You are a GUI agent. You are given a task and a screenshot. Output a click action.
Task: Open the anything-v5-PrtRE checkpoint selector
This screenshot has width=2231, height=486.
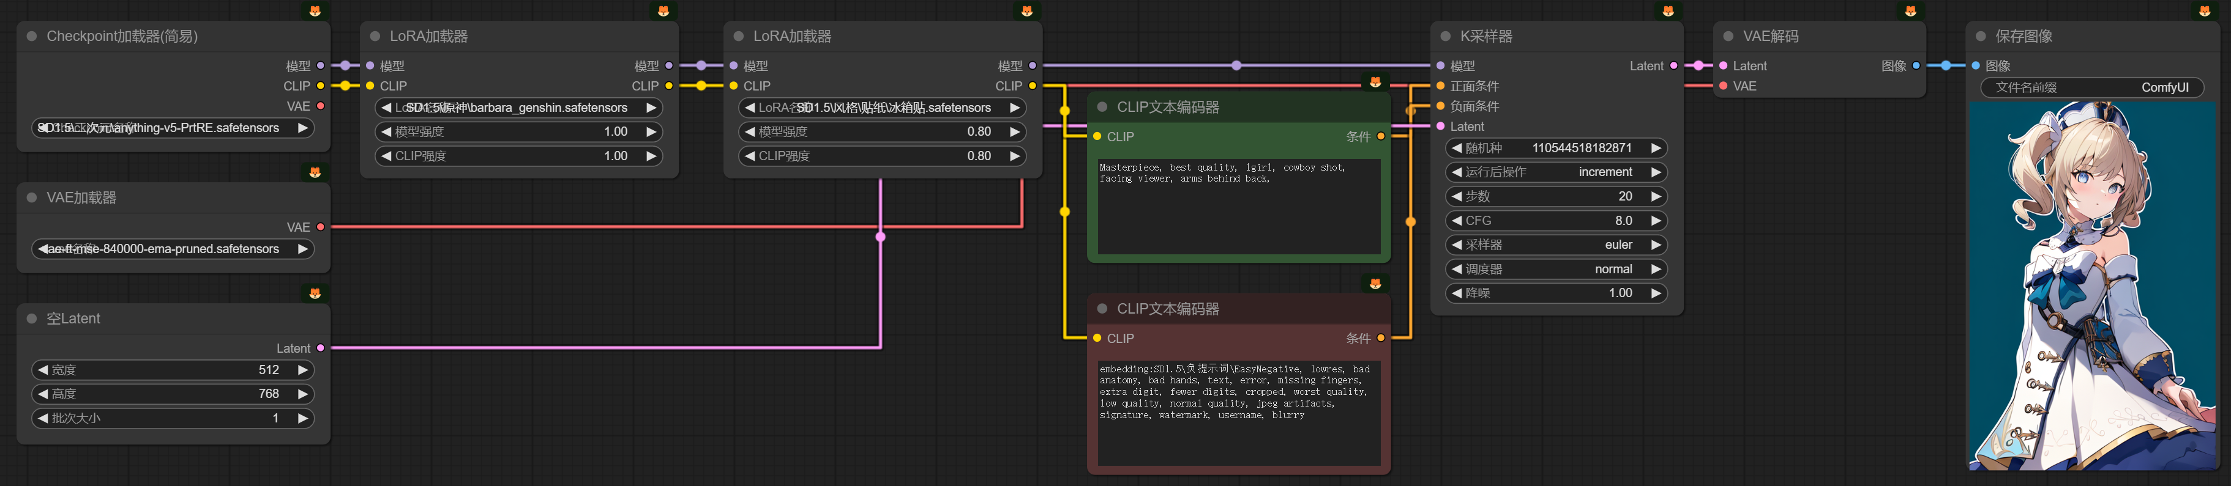click(x=173, y=128)
